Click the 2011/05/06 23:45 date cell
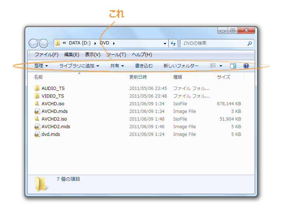The image size is (289, 204). (x=148, y=89)
